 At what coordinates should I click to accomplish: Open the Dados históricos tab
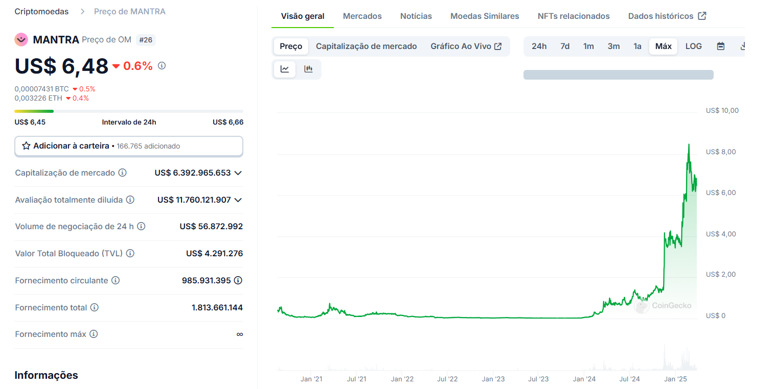(x=667, y=16)
